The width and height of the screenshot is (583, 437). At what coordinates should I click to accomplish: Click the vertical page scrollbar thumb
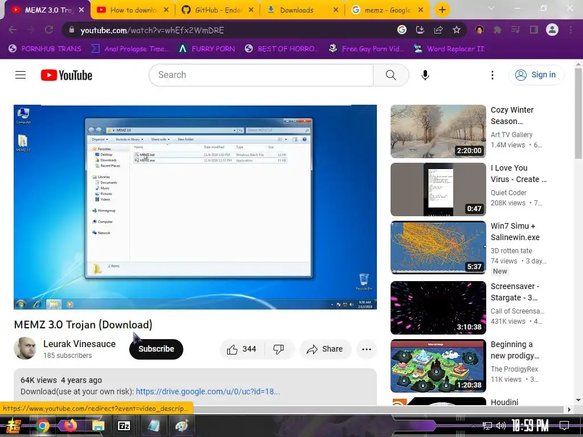pyautogui.click(x=578, y=113)
